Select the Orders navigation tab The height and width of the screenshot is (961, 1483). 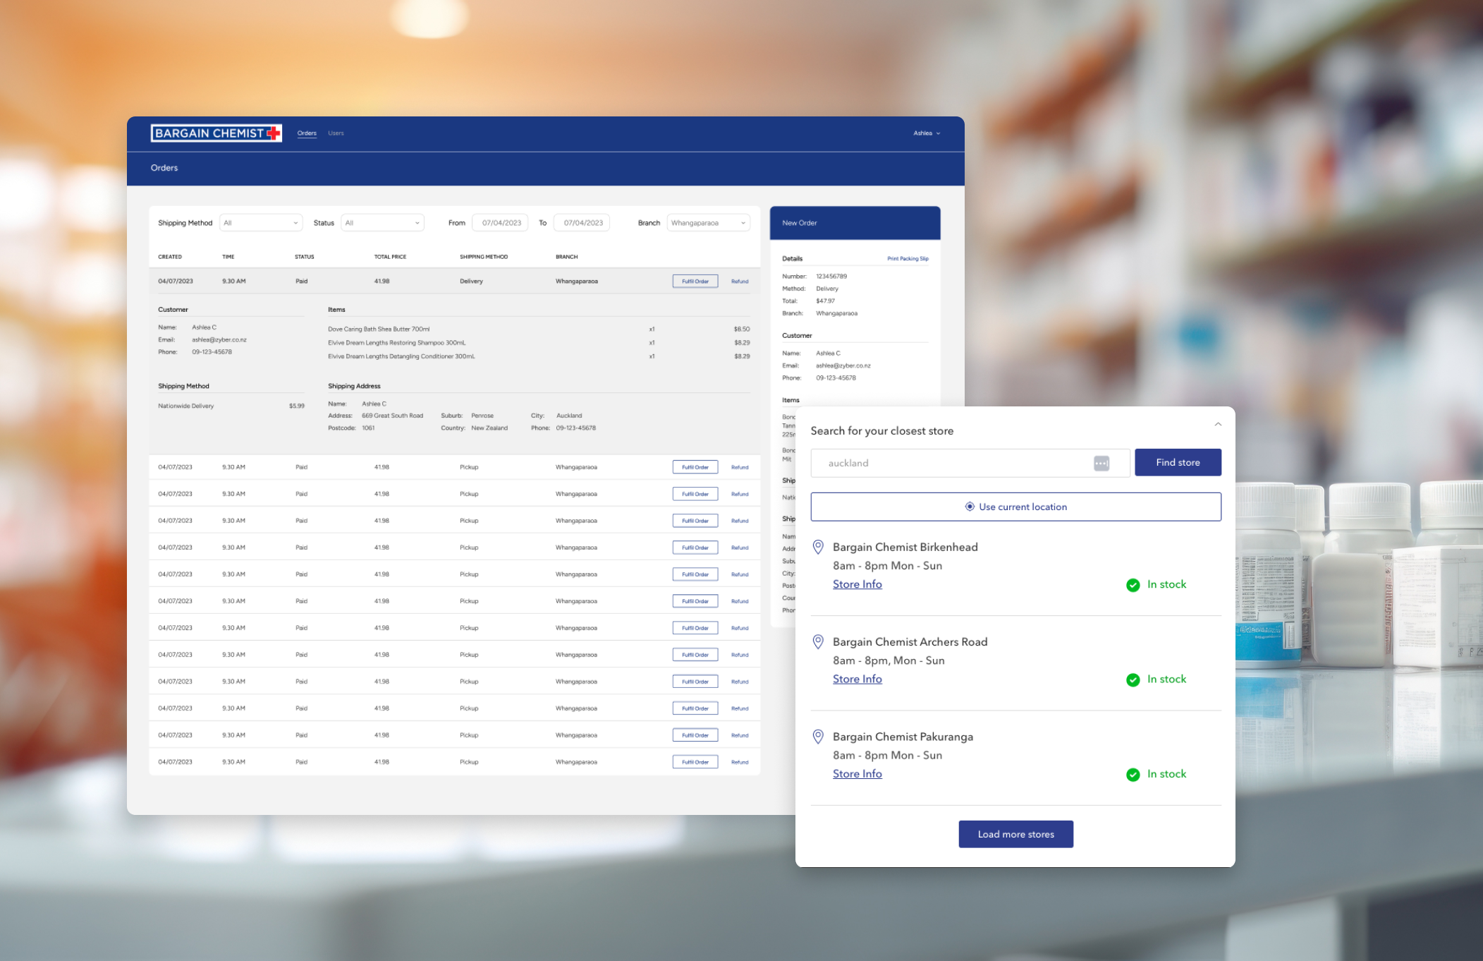(x=307, y=133)
